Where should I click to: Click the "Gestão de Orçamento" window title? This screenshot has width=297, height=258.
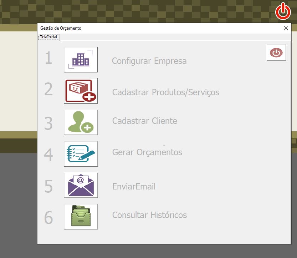[61, 28]
